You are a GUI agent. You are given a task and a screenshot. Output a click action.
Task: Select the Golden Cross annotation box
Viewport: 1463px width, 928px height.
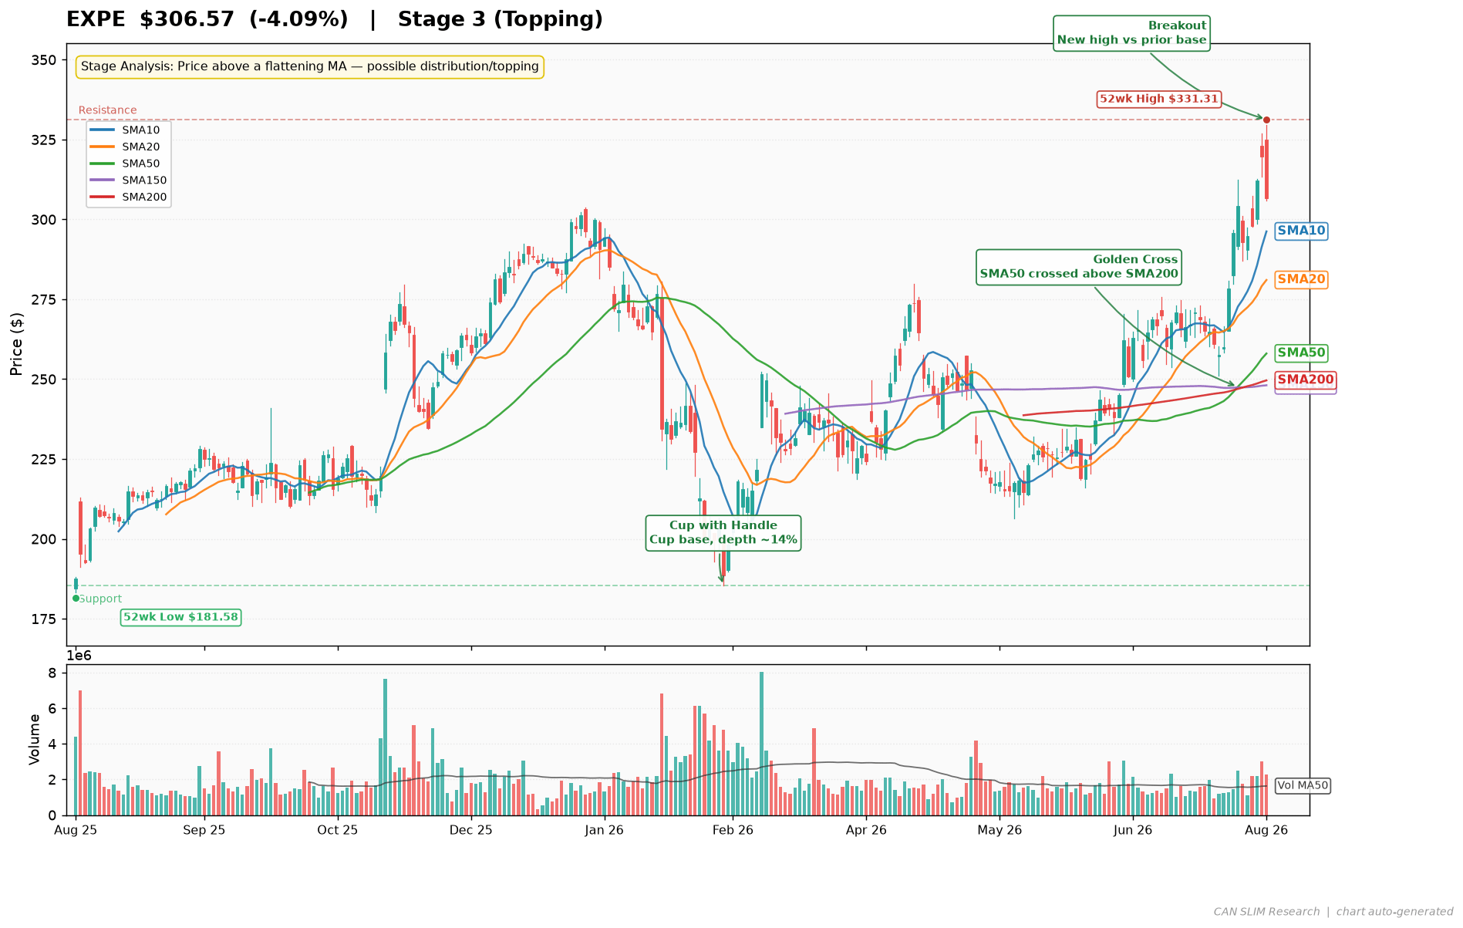1079,267
